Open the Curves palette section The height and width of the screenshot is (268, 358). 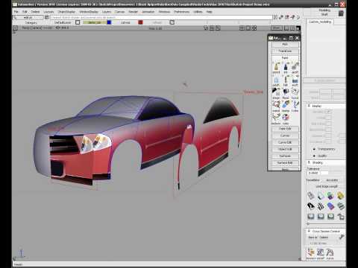285,135
